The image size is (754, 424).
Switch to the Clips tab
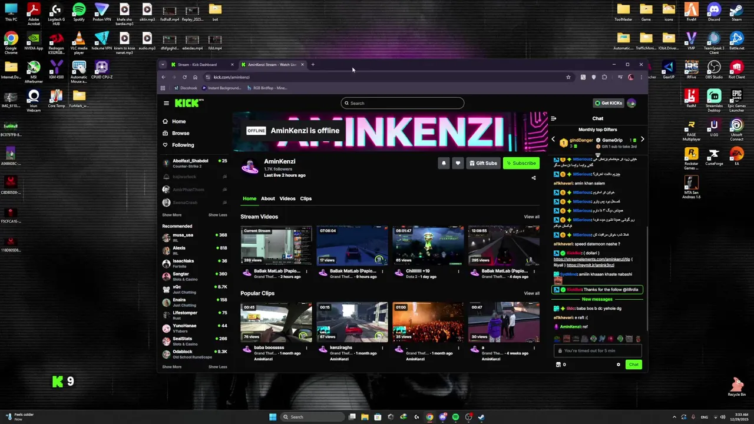click(306, 198)
